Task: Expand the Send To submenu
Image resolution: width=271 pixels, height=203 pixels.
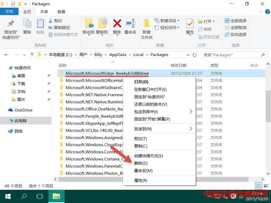Action: pyautogui.click(x=163, y=129)
